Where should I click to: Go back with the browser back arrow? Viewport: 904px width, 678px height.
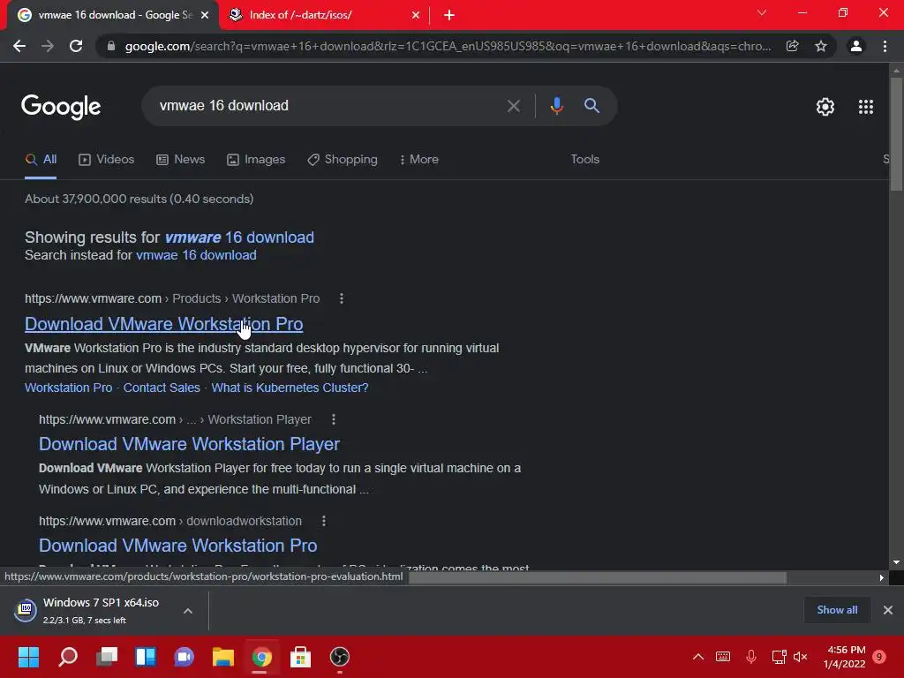(19, 46)
